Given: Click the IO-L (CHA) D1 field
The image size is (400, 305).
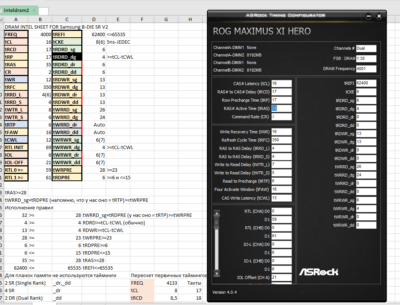Looking at the screenshot, I should tap(281, 253).
